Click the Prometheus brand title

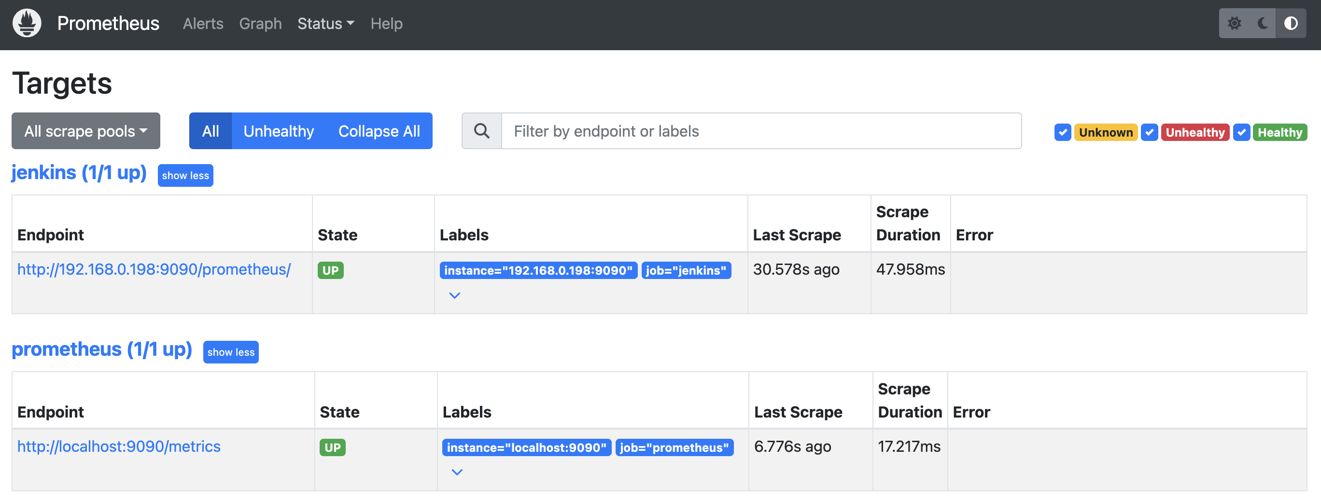click(108, 24)
